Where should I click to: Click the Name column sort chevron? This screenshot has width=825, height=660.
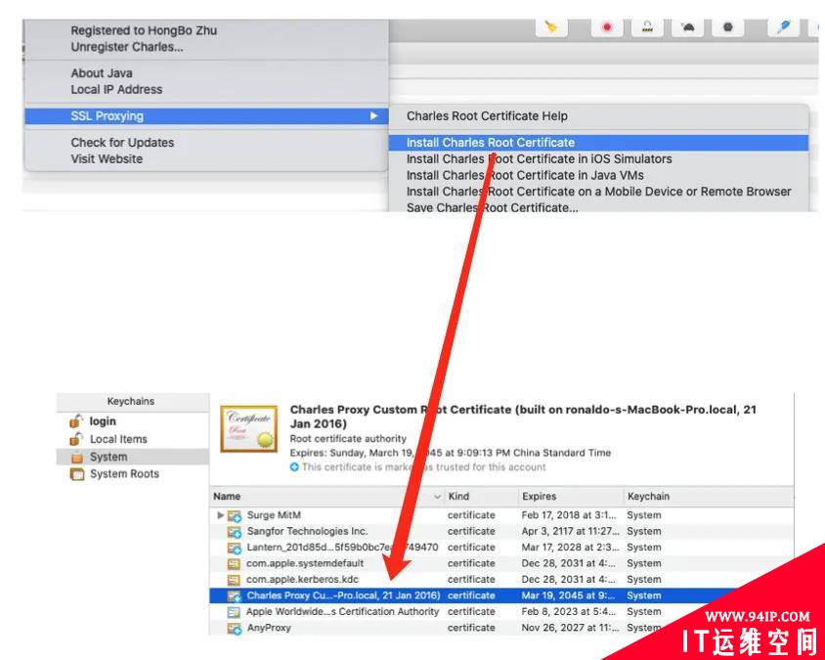(437, 497)
